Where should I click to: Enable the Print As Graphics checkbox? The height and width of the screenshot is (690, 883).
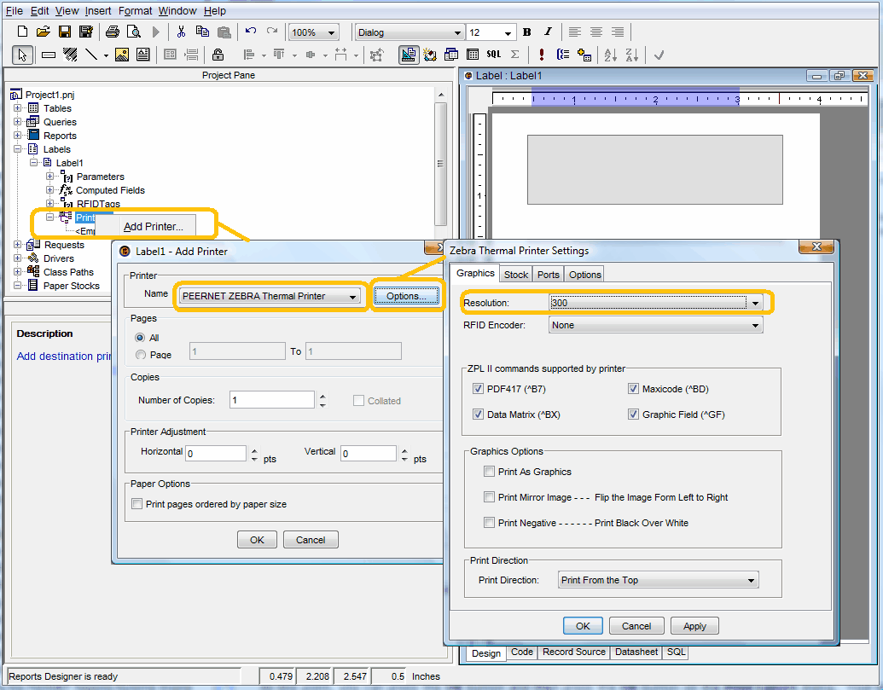pyautogui.click(x=489, y=472)
